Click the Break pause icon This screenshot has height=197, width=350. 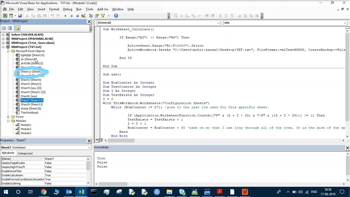[71, 16]
